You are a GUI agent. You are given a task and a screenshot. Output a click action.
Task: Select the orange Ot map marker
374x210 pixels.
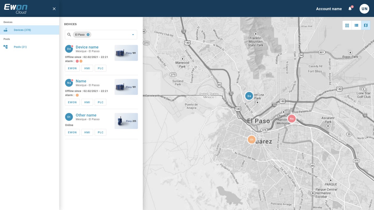[251, 140]
